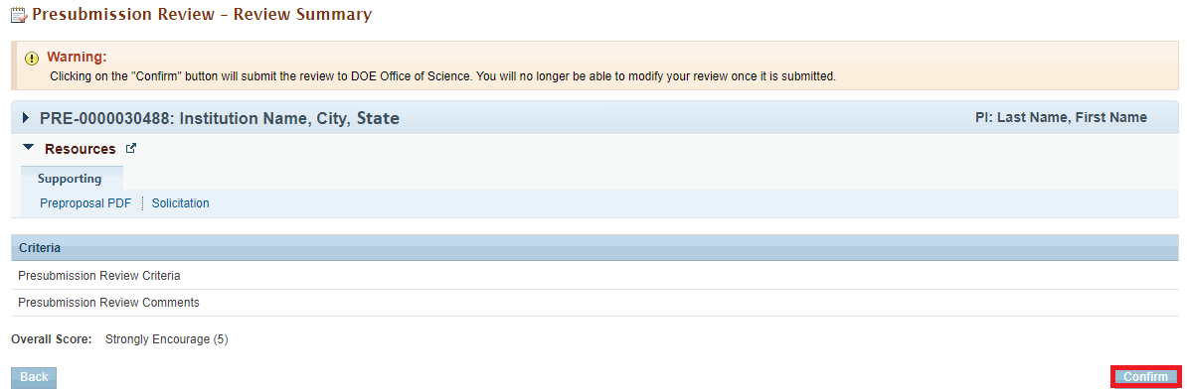Expand the PRE-0000030488 proposal section
1187x392 pixels.
[x=27, y=118]
